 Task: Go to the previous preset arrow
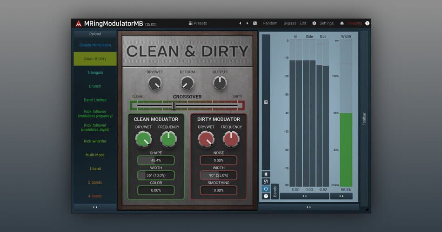(240, 23)
